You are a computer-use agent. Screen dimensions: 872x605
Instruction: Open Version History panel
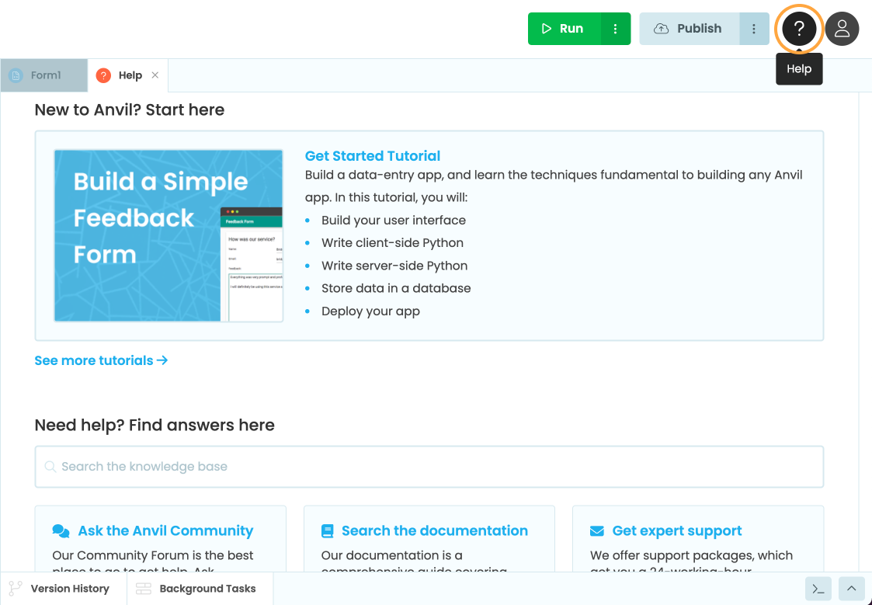coord(60,589)
